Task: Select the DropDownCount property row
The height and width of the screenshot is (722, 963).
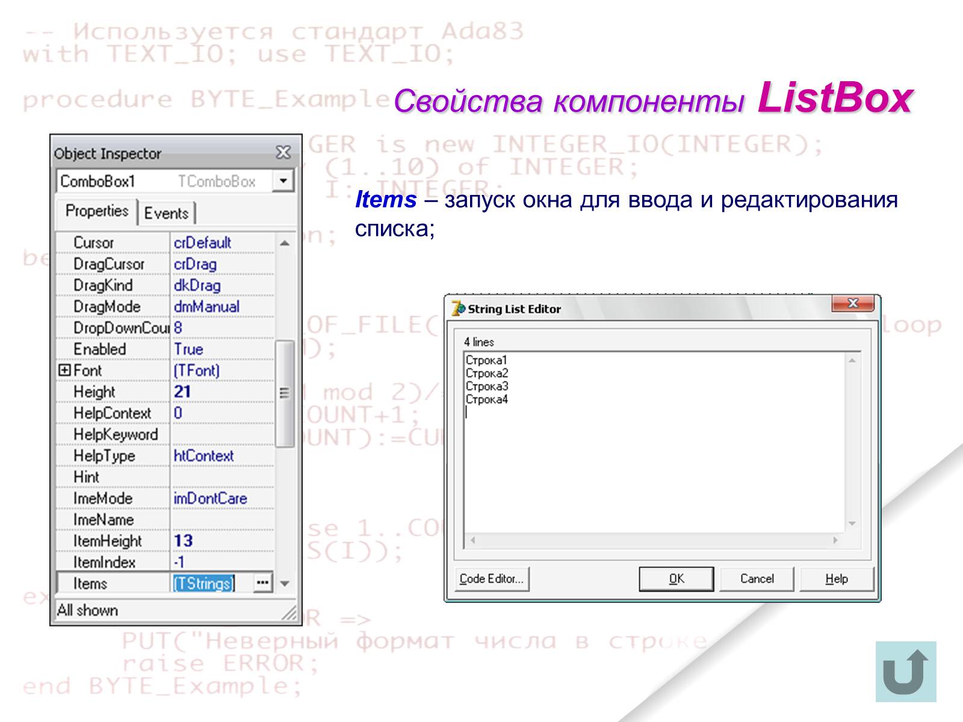Action: pyautogui.click(x=165, y=328)
